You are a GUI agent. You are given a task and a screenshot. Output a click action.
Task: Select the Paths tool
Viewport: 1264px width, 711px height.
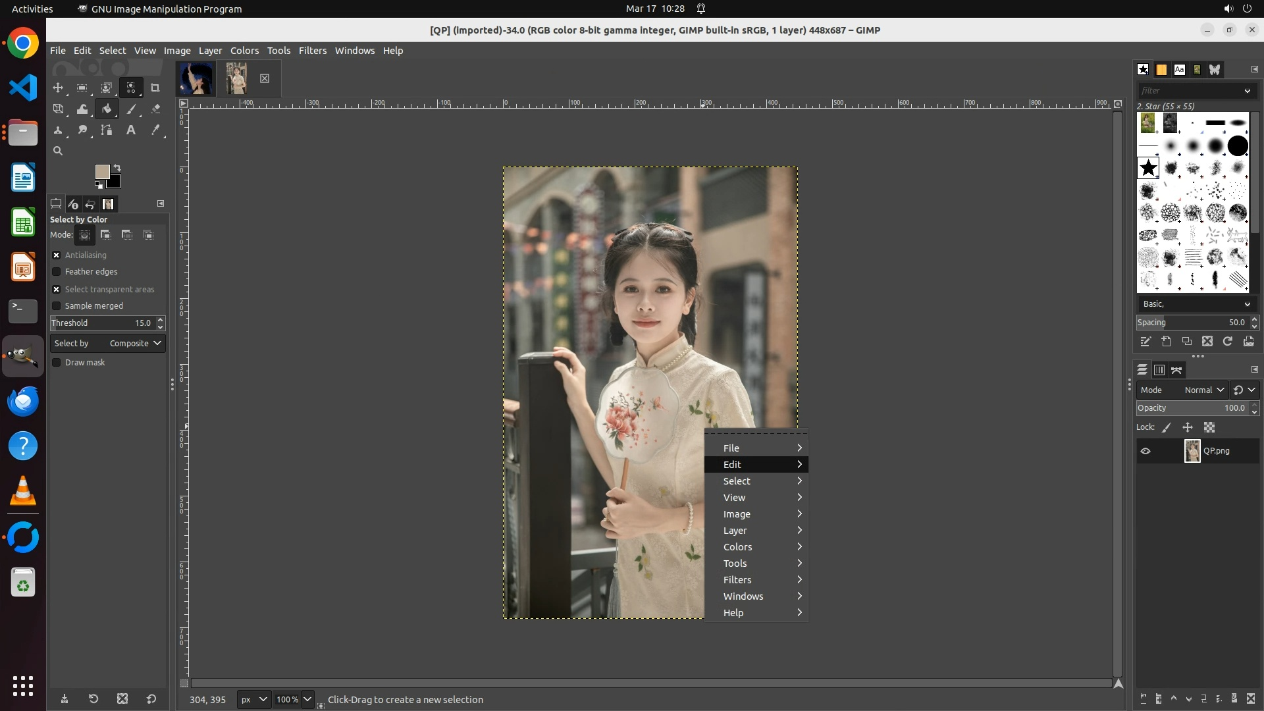click(x=107, y=130)
